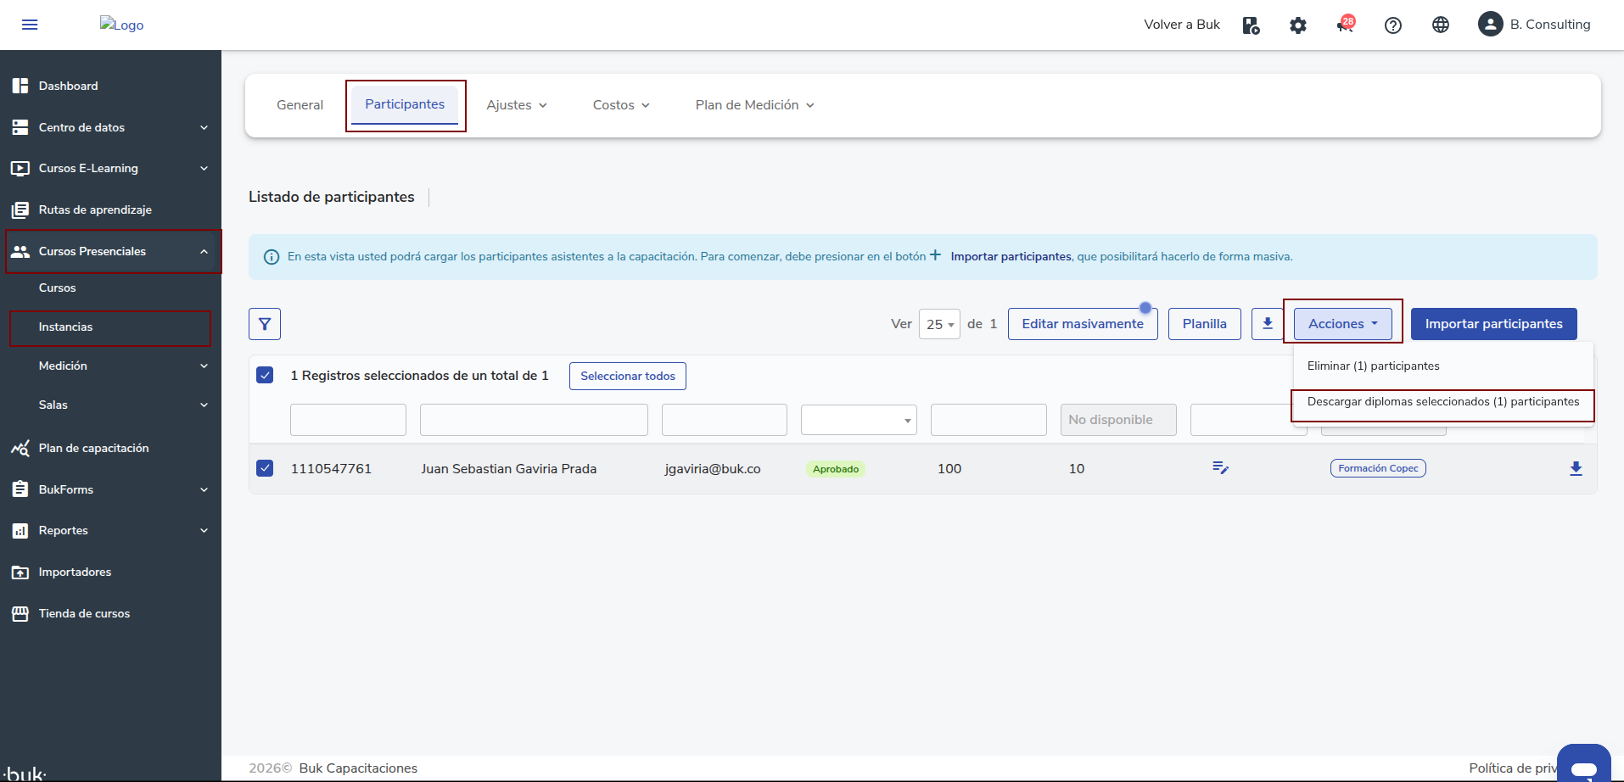This screenshot has height=782, width=1624.
Task: Open the filter funnel button
Action: [265, 324]
